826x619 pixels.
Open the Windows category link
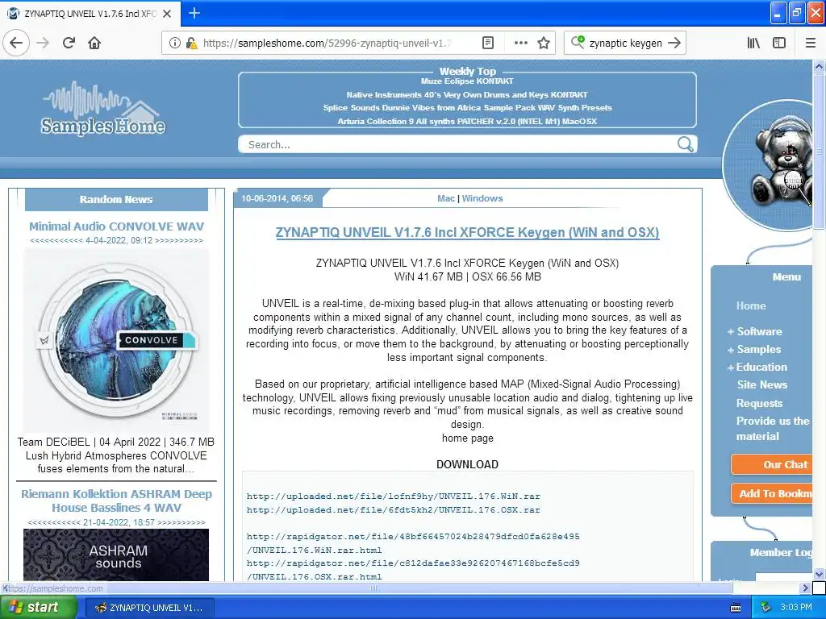tap(482, 198)
